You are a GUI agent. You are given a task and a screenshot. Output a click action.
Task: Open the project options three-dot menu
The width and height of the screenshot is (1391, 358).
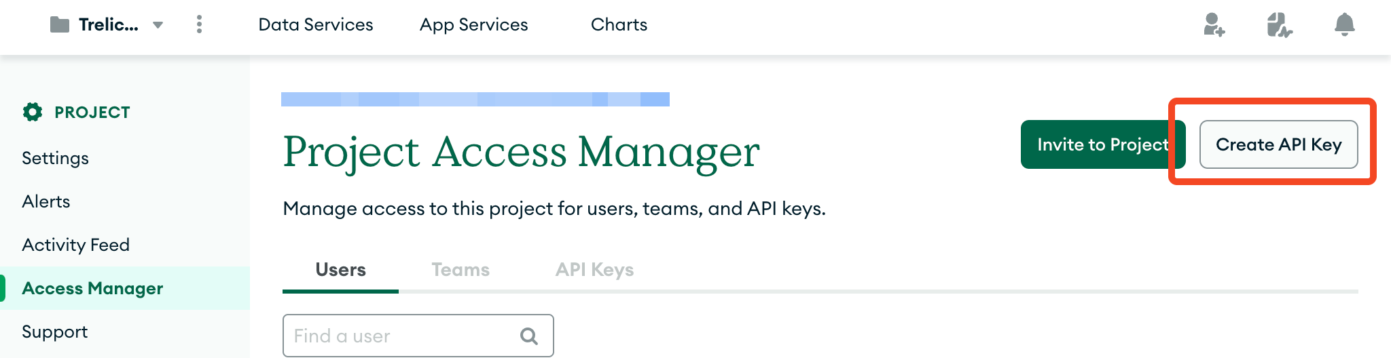pos(199,24)
